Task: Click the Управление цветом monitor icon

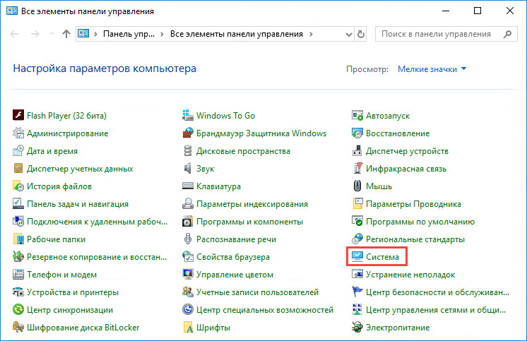Action: (187, 274)
